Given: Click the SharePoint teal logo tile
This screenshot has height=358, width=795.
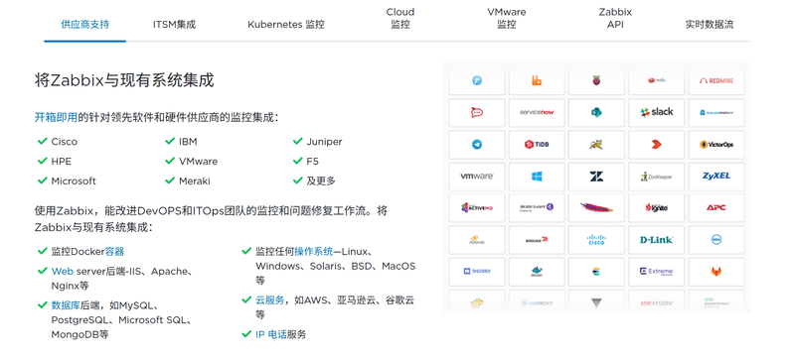Looking at the screenshot, I should click(596, 112).
